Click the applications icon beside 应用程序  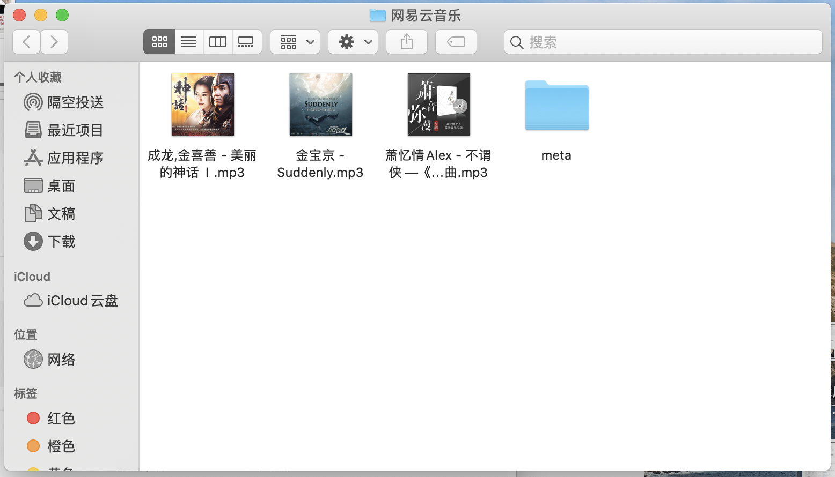click(33, 158)
